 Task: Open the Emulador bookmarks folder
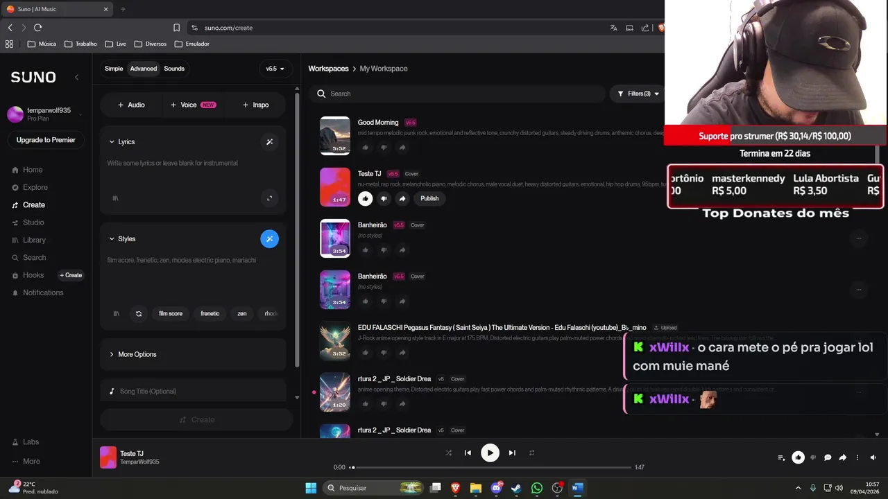192,44
